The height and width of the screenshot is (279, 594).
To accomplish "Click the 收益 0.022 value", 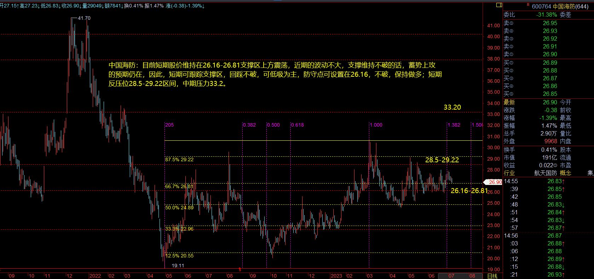I will point(548,165).
